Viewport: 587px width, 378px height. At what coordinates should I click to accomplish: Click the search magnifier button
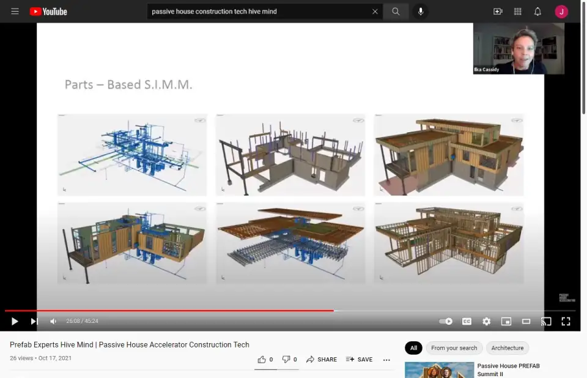coord(396,12)
